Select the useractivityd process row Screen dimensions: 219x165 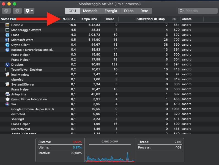pos(109,129)
